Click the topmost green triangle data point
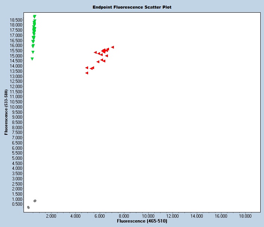Viewport: 264px width, 227px height. pyautogui.click(x=35, y=16)
